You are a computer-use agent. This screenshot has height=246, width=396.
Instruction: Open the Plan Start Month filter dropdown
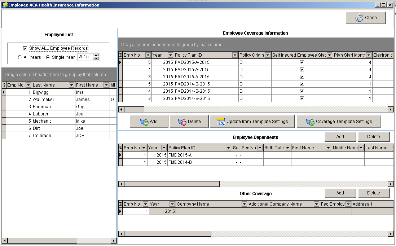(x=369, y=55)
